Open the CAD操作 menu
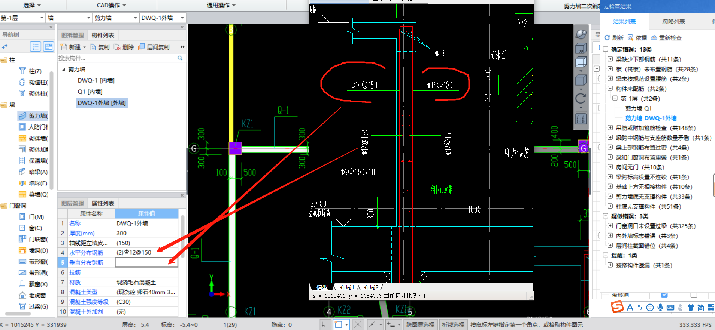715x330 pixels. tap(111, 5)
